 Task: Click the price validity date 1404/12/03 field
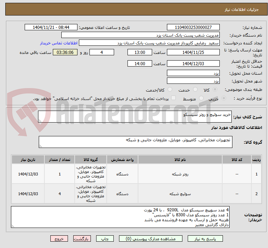coord(193,63)
